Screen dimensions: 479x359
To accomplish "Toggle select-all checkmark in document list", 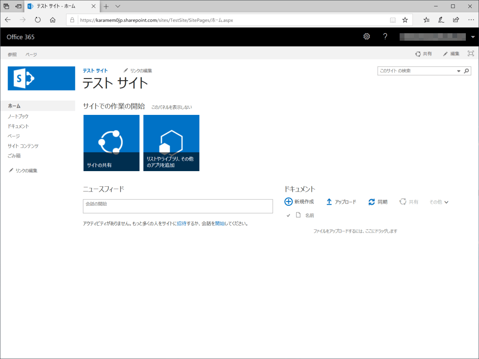I will click(288, 215).
